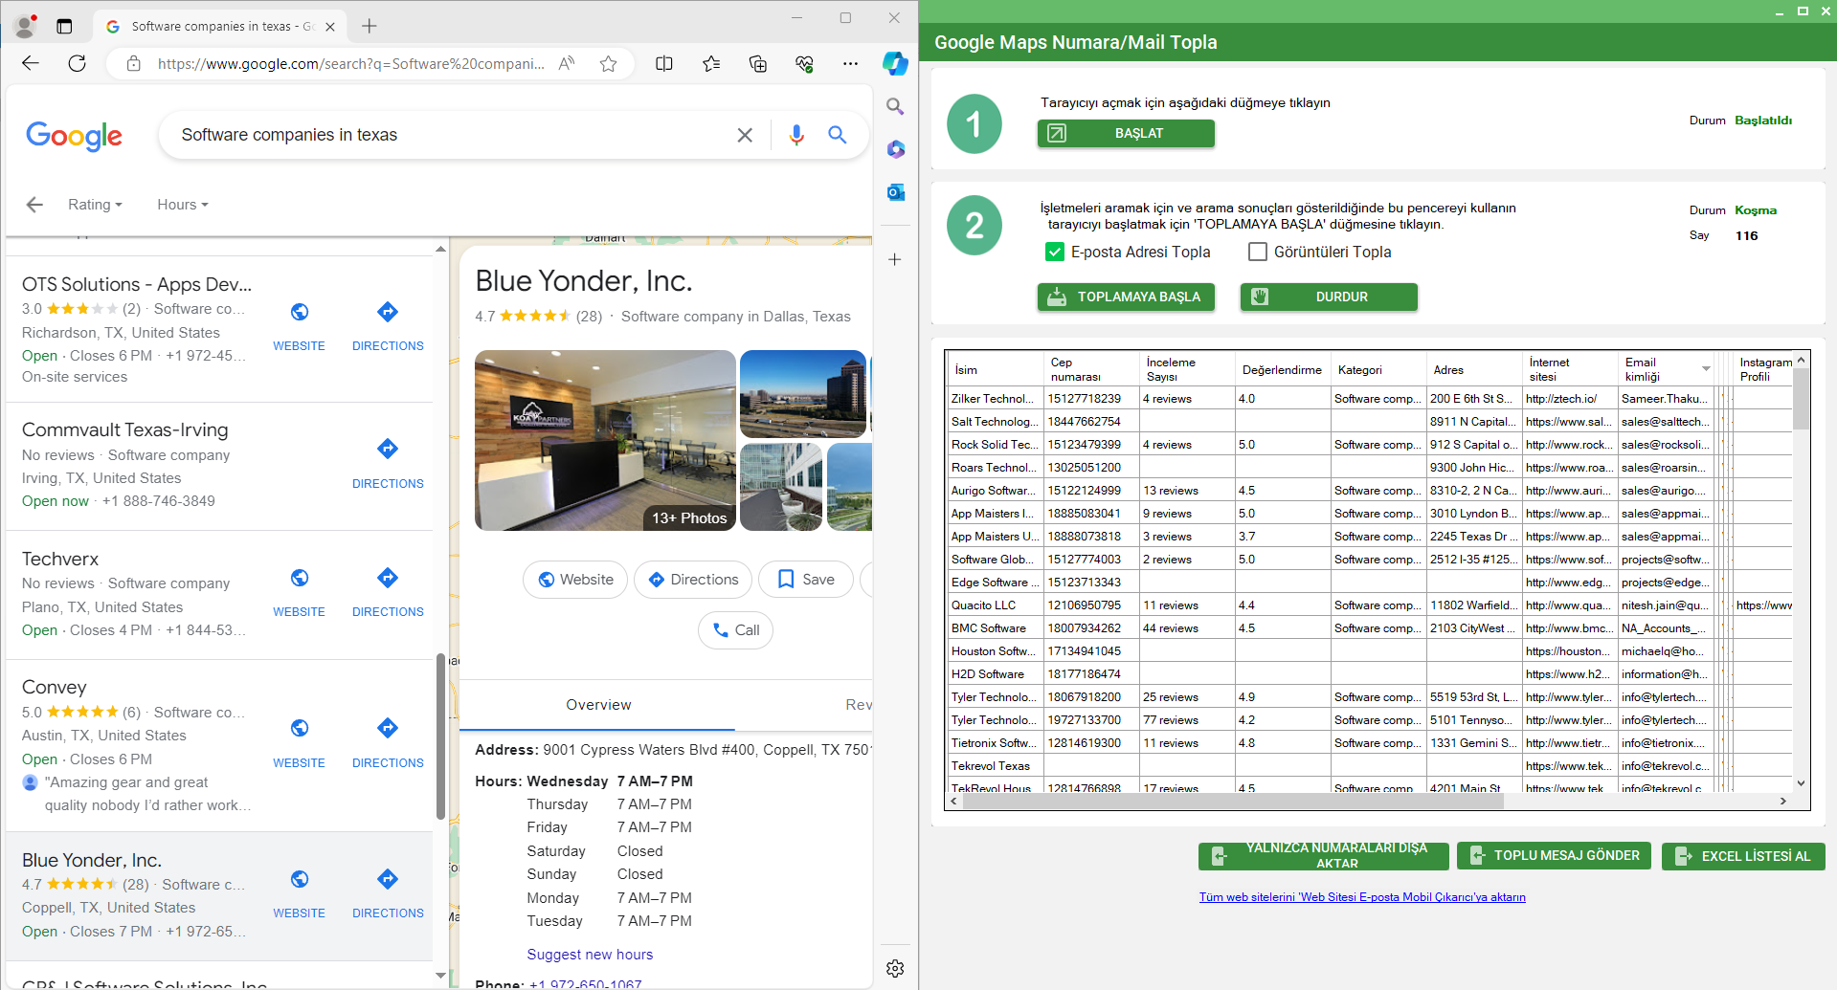The image size is (1837, 990).
Task: Open the favorites list icon
Action: (x=710, y=63)
